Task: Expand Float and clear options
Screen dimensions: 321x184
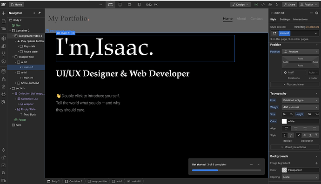Action: [x=294, y=84]
